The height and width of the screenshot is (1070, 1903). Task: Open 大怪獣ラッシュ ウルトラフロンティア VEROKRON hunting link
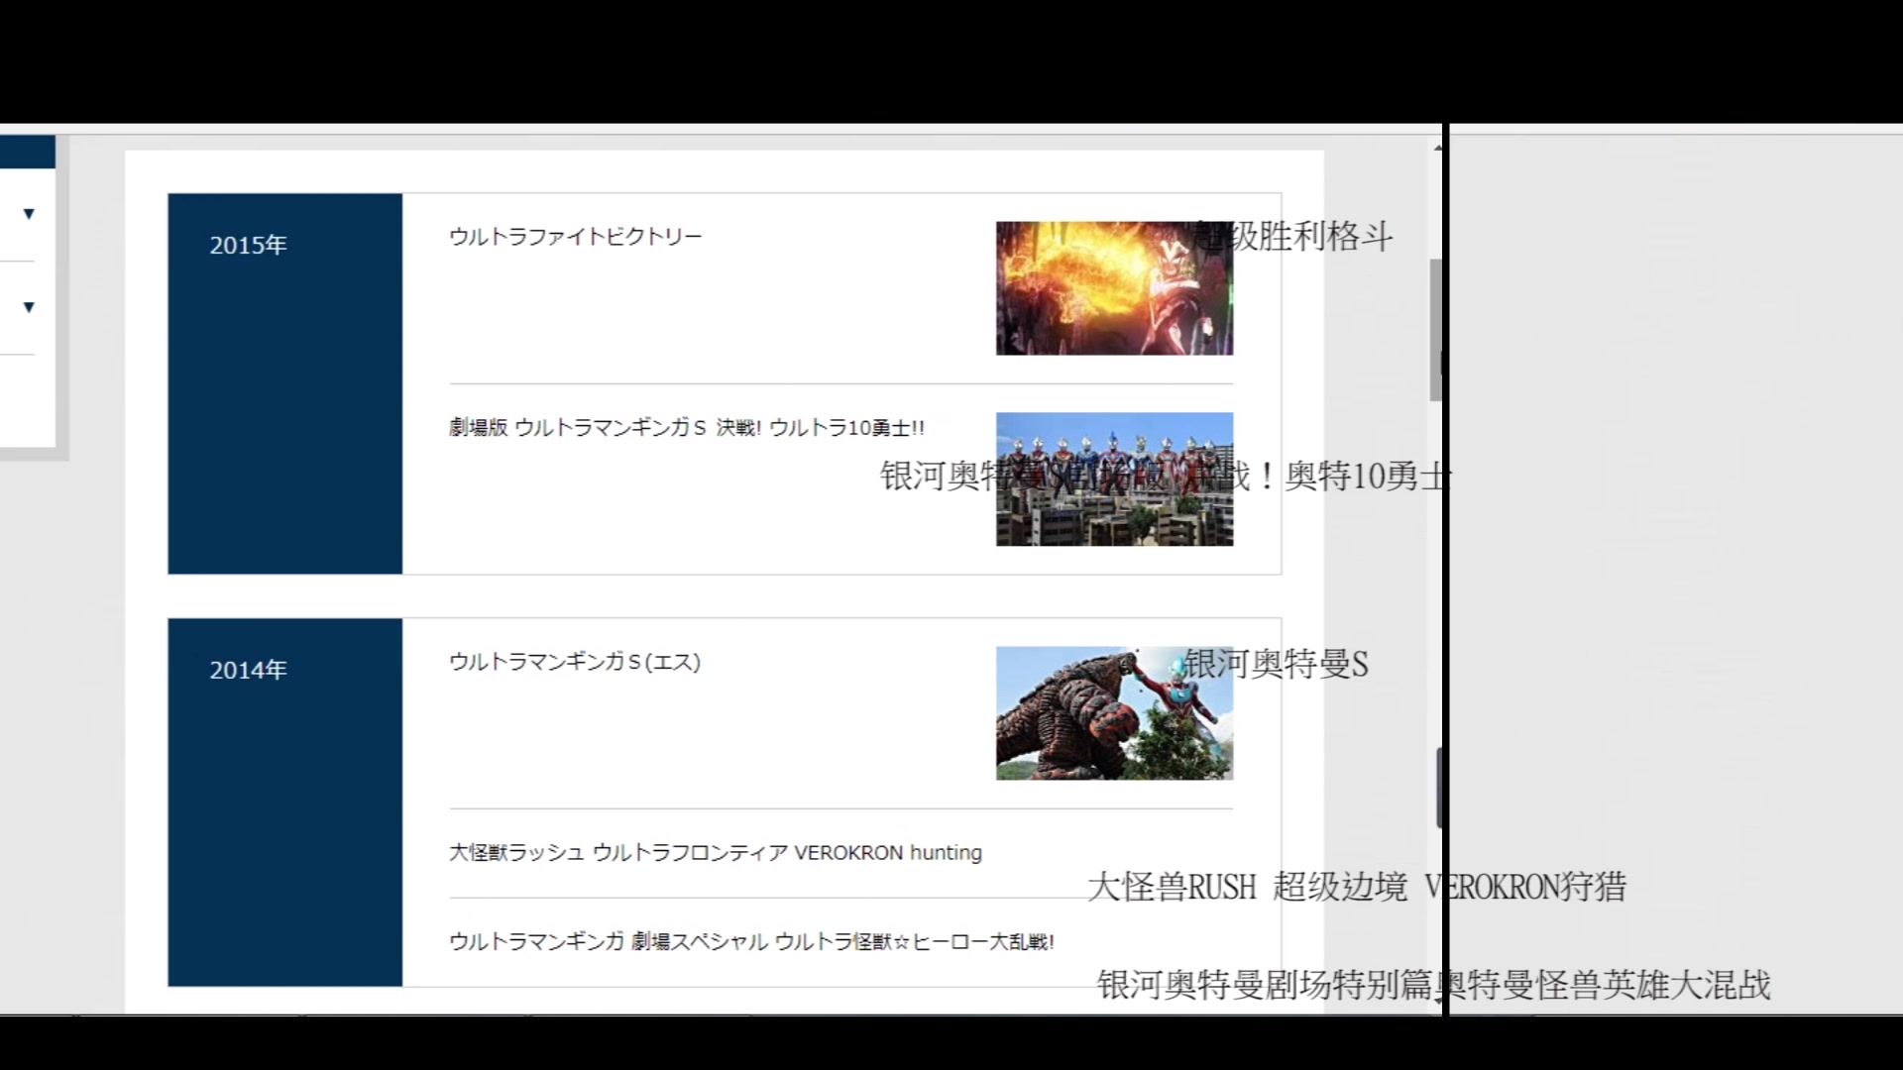(x=716, y=853)
